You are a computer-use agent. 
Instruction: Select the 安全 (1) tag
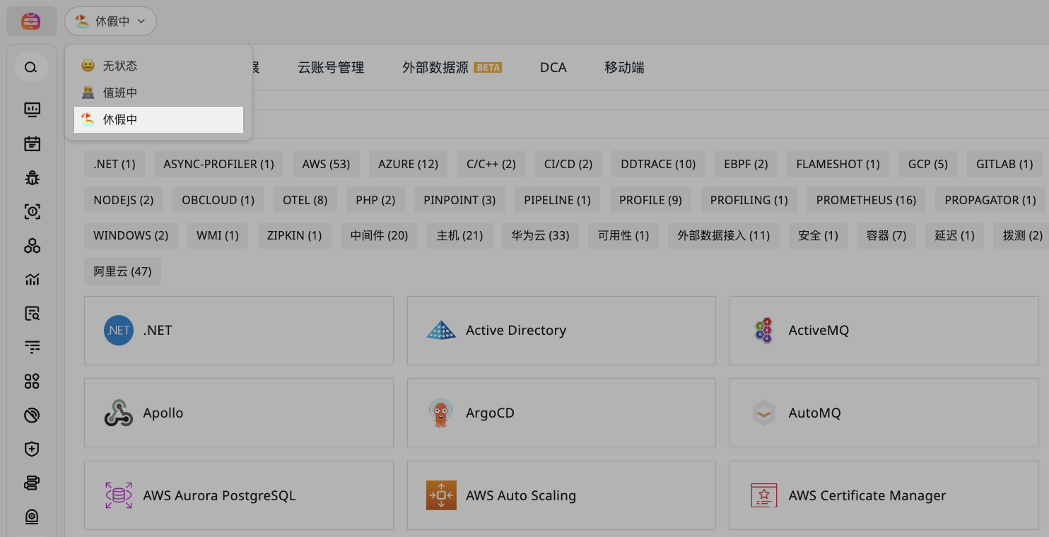(818, 235)
